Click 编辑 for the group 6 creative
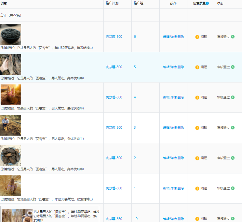242x222 pixels. click(x=166, y=37)
